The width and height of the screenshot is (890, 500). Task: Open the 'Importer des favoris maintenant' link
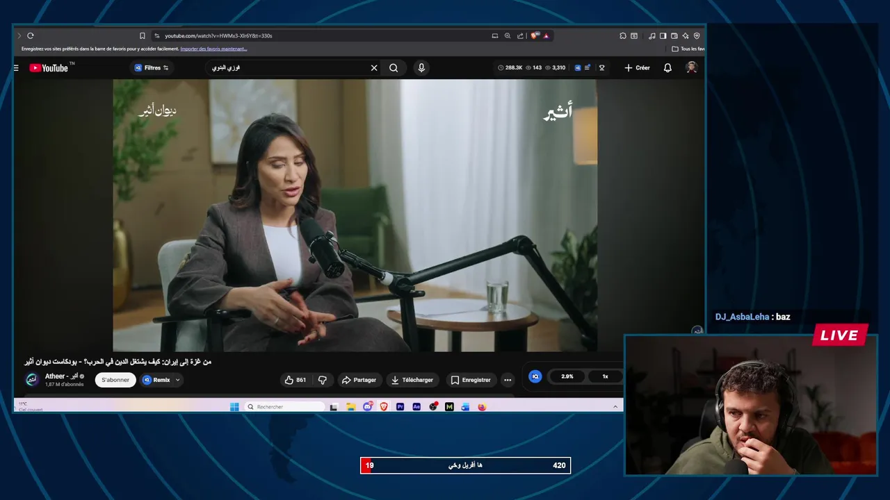[x=213, y=49]
